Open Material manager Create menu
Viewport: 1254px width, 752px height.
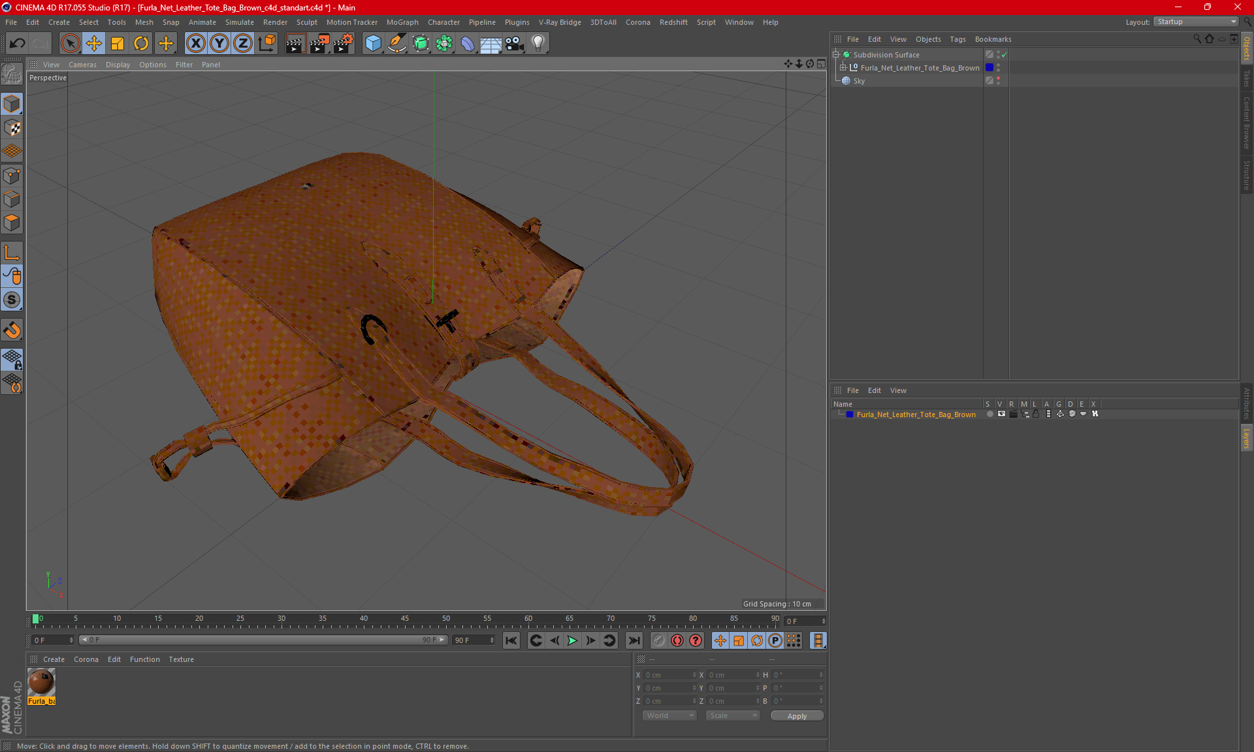pos(54,659)
